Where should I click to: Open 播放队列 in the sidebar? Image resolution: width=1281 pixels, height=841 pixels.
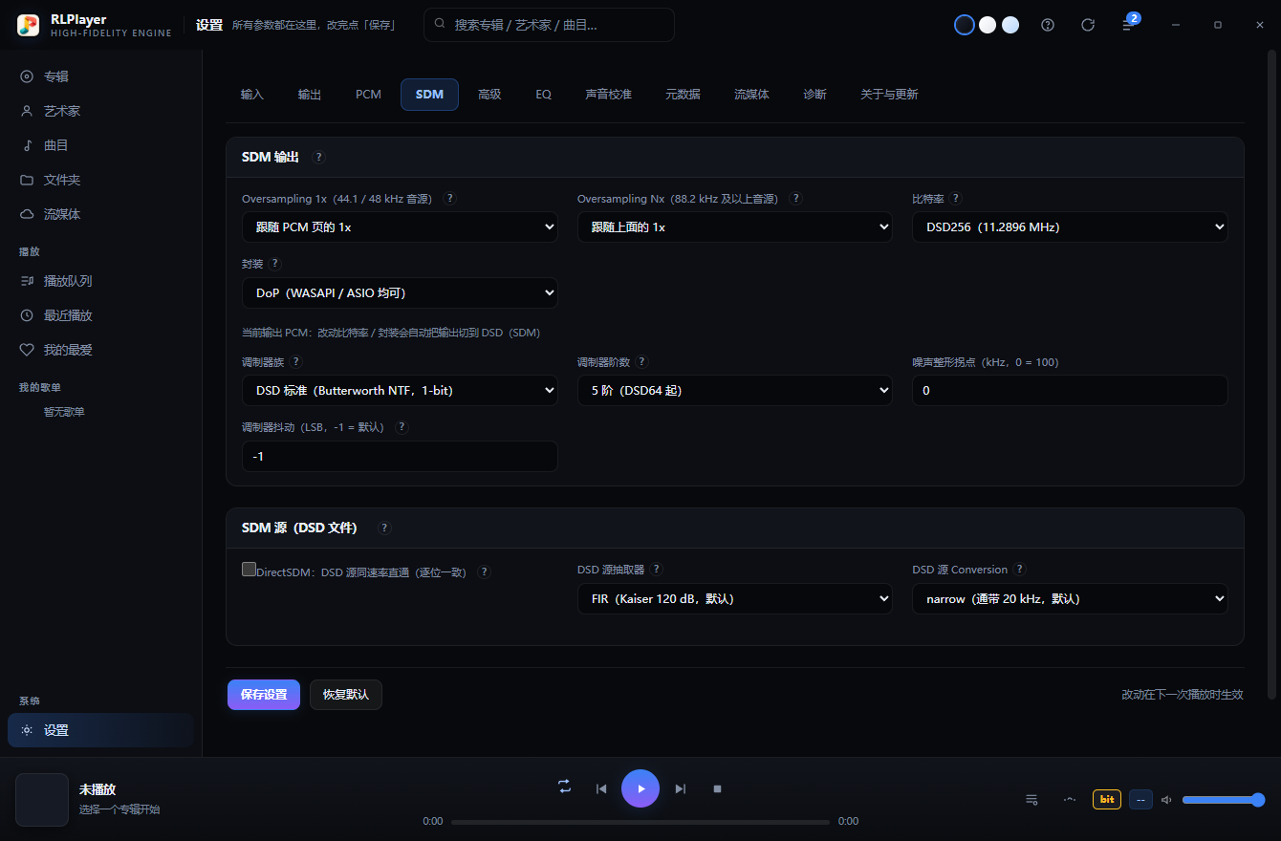[100, 281]
